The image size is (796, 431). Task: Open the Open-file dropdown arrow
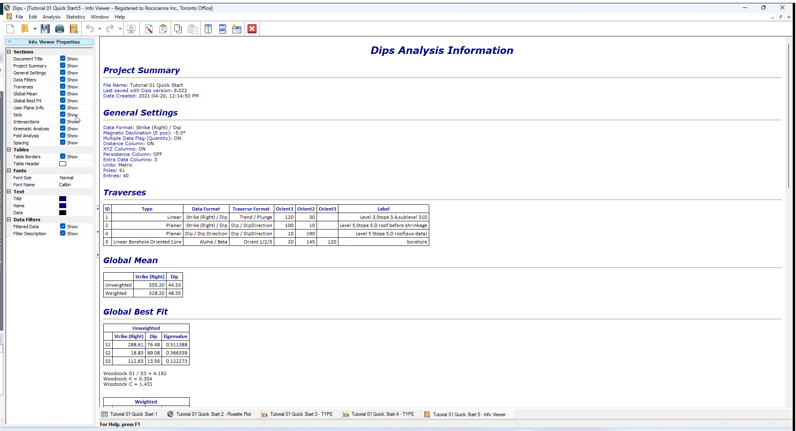35,29
